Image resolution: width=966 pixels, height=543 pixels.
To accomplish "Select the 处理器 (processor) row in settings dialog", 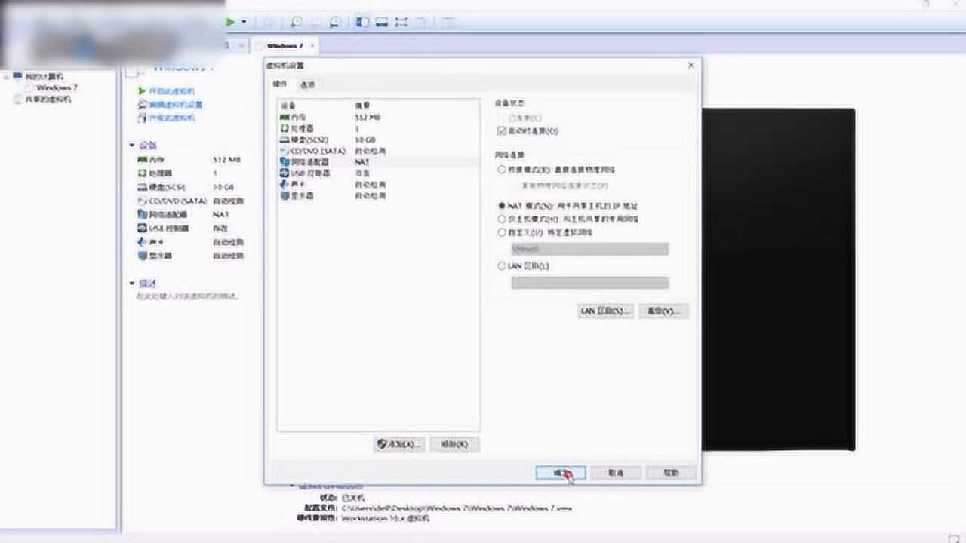I will click(x=378, y=129).
